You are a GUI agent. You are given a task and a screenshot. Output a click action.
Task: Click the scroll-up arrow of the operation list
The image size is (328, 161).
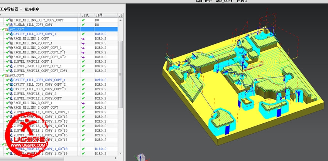tap(121, 20)
